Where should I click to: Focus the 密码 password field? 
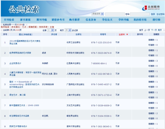(x=140, y=14)
